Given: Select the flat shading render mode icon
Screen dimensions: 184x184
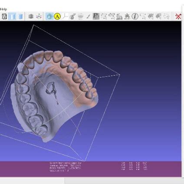Looking at the screenshot, I should (20, 16).
